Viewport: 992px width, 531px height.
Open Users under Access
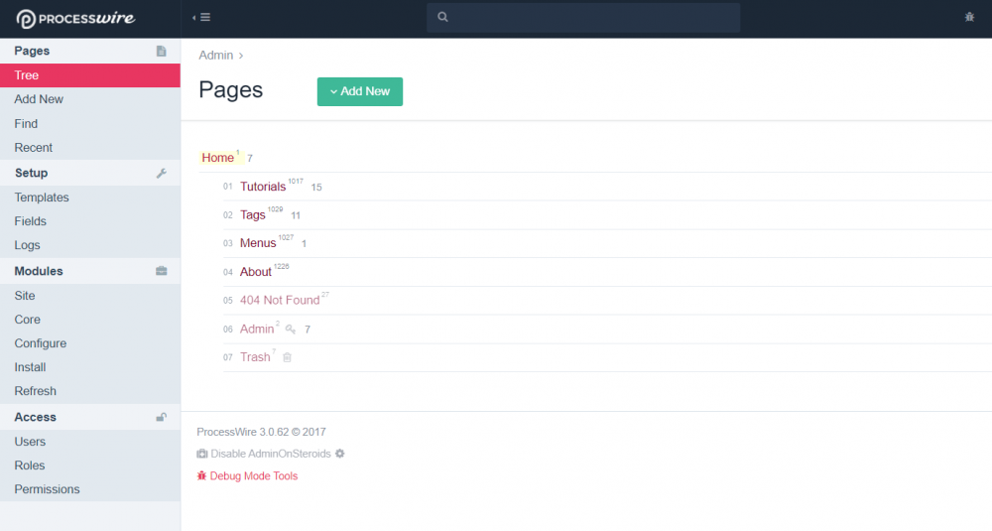point(30,442)
